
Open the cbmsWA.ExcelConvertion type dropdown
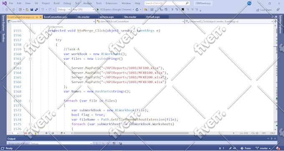pyautogui.click(x=140, y=22)
